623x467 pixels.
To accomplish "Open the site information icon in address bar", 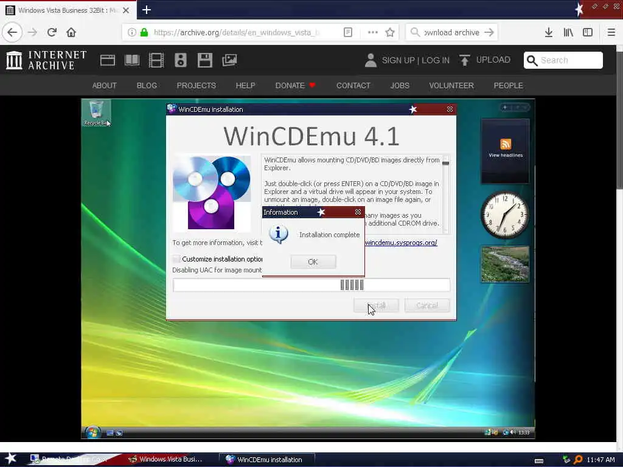I will [132, 32].
